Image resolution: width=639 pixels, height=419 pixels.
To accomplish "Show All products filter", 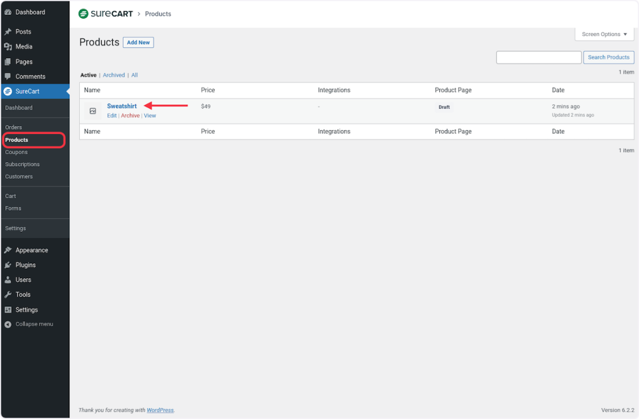I will [x=134, y=75].
